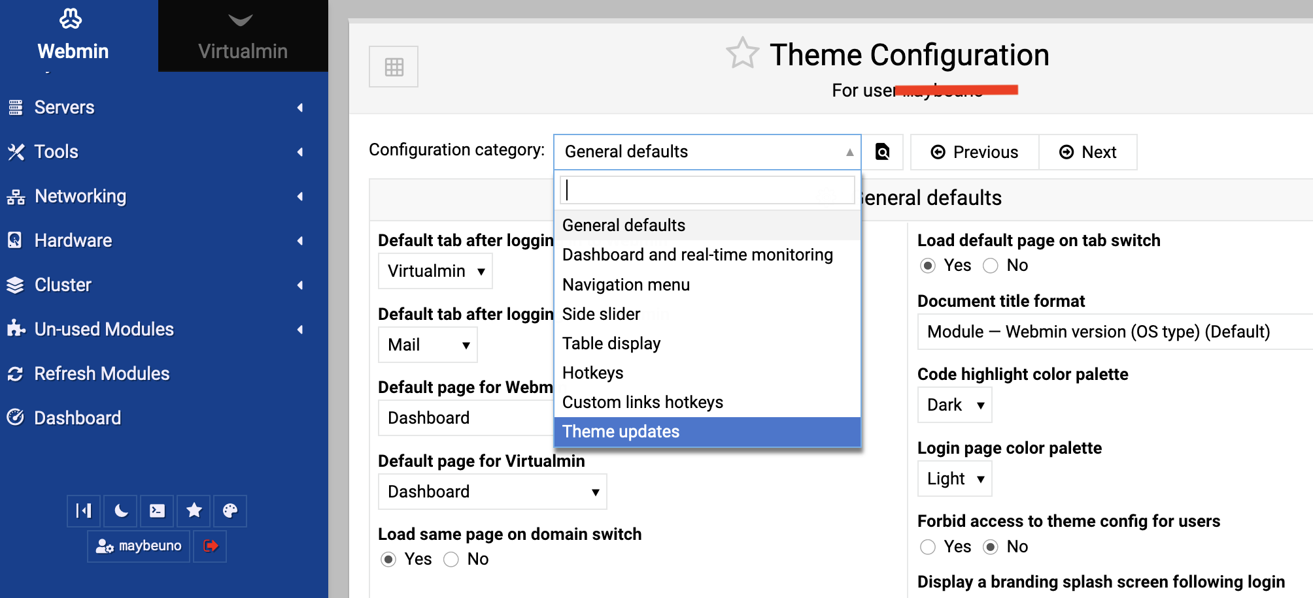Open the Virtualmin default tab dropdown
Image resolution: width=1313 pixels, height=598 pixels.
coord(435,271)
